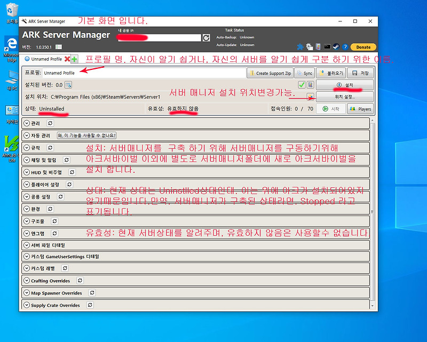Click the small folder icon beside 위치 설정
427x342 pixels.
310,97
